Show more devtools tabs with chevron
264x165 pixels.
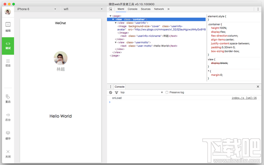click(169, 9)
